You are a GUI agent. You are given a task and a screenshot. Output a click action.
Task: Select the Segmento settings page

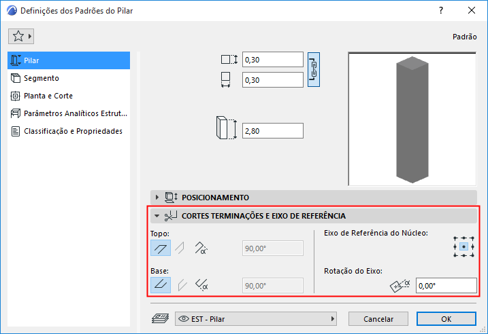[69, 78]
